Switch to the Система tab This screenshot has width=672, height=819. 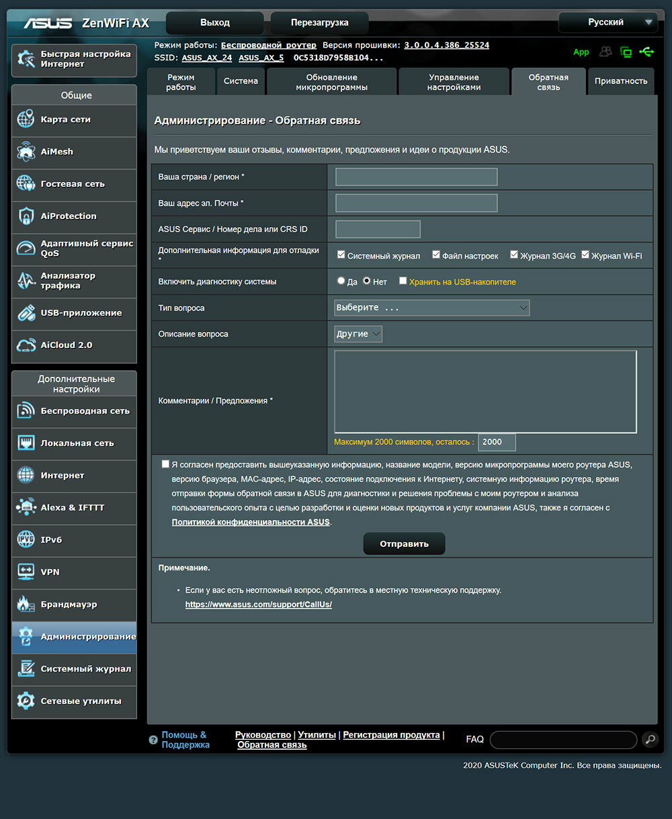tap(241, 82)
